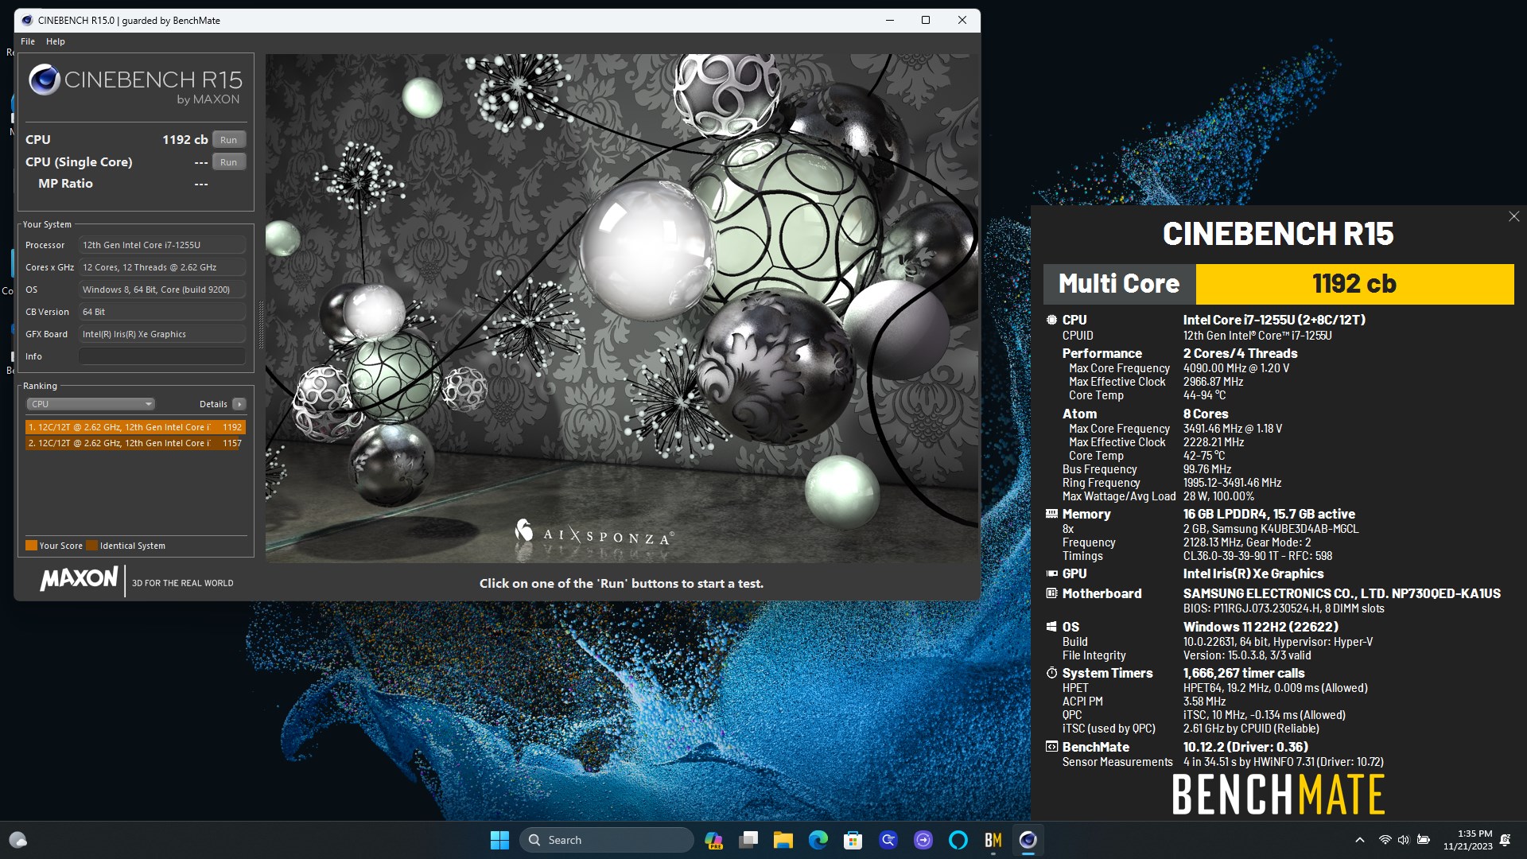The height and width of the screenshot is (859, 1527).
Task: Click the taskbar Search box
Action: point(607,840)
